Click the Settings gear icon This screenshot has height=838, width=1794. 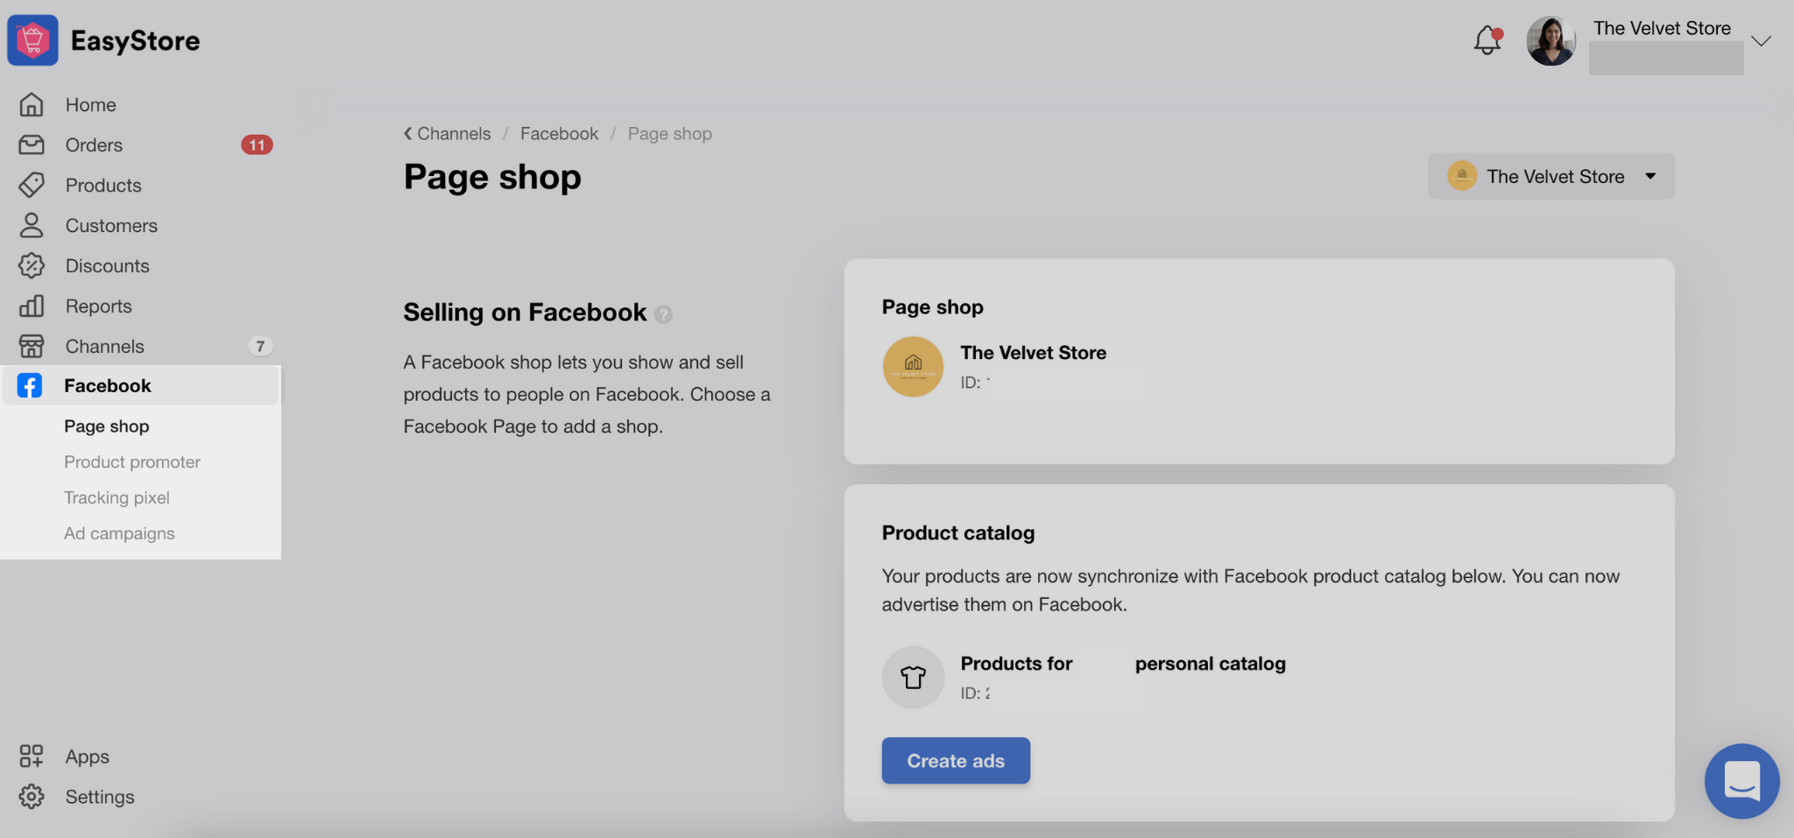click(32, 796)
